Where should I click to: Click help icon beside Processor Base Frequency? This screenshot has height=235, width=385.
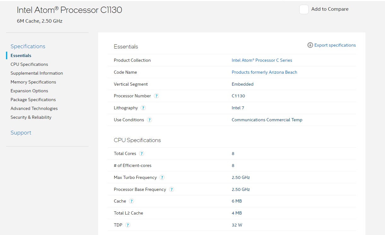pos(172,189)
